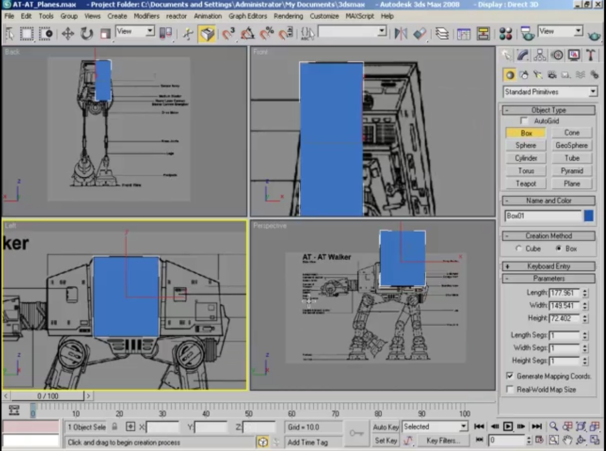The height and width of the screenshot is (451, 606).
Task: Select the Space Warps category icon
Action: [580, 75]
